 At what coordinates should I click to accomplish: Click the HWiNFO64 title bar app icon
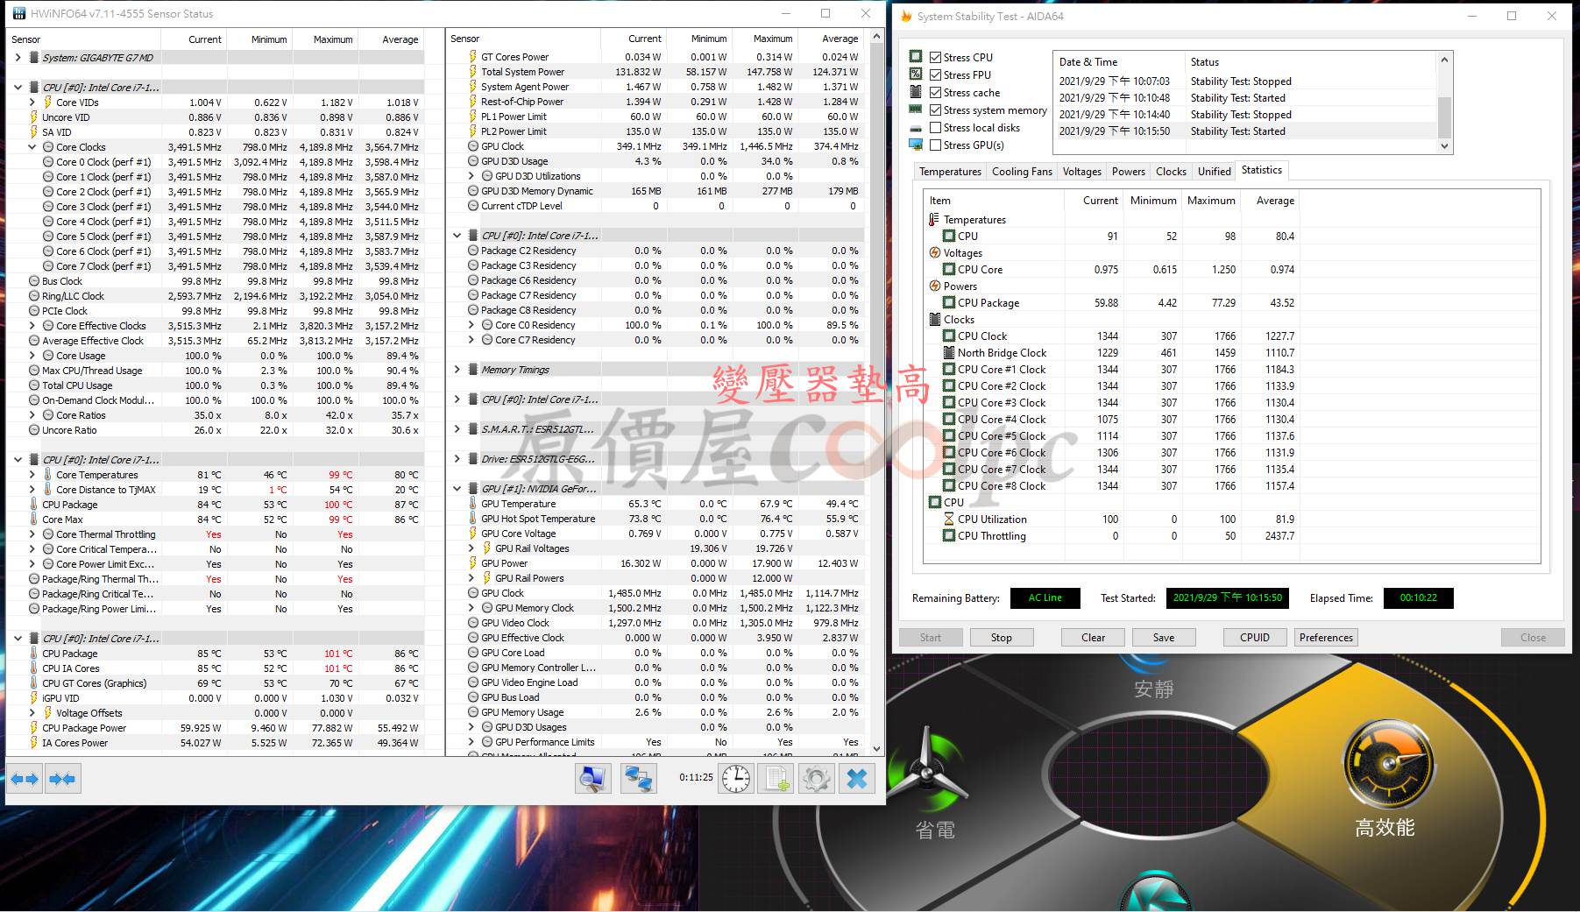(18, 13)
